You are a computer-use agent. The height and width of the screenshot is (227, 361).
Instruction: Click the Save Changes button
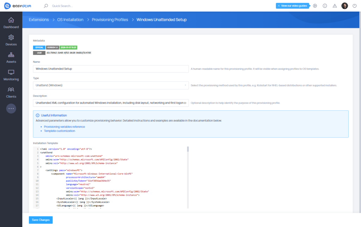[x=41, y=220]
